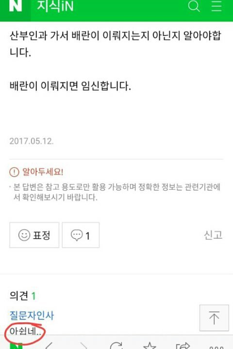Open the bottom bar more options dots
This screenshot has width=233, height=349.
216,347
